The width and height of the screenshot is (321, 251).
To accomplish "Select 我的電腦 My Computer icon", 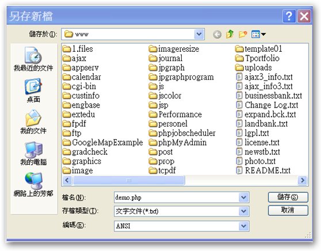I will coord(33,153).
